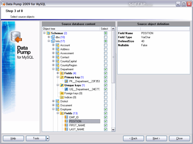Click the Contact table icon
The image size is (193, 144).
tap(57, 57)
